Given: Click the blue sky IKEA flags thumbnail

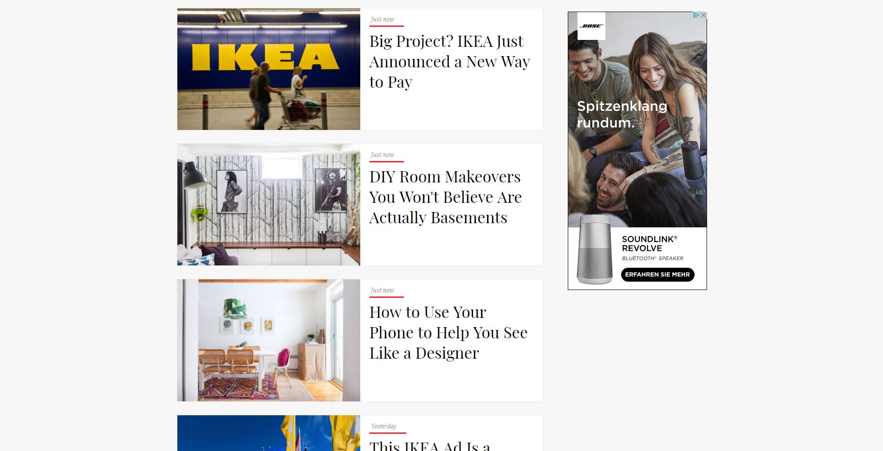Looking at the screenshot, I should (x=269, y=433).
